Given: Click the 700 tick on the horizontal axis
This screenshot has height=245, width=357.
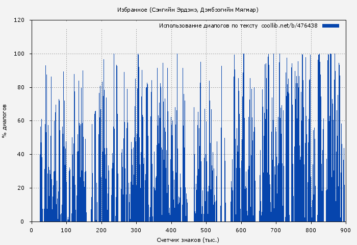Looking at the screenshot, I should click(x=276, y=230).
